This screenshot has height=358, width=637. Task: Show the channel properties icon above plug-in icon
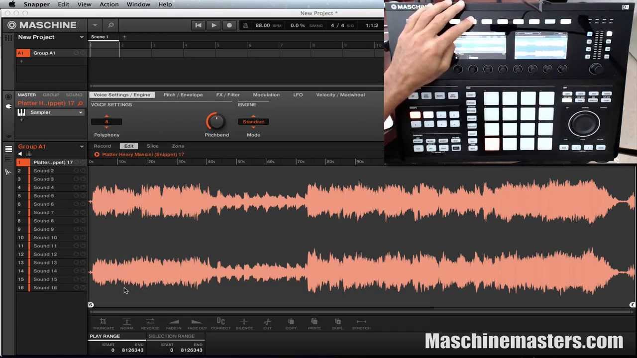click(8, 96)
